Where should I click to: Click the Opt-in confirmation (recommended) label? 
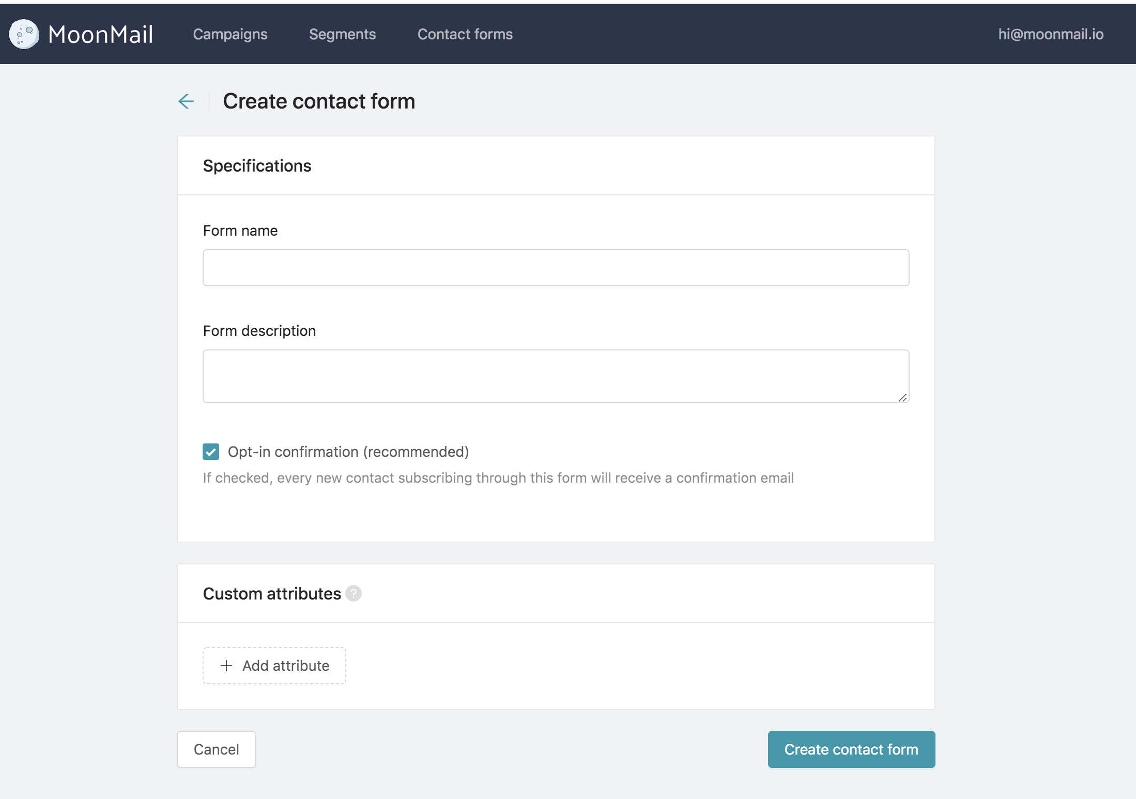[348, 452]
